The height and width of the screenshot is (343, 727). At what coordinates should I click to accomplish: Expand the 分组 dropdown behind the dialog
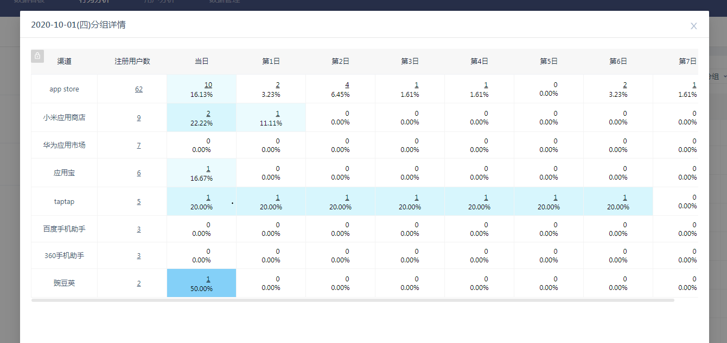click(717, 77)
